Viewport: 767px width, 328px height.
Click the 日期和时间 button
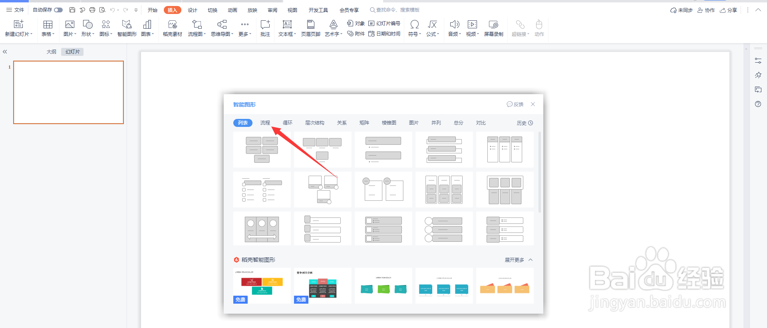tap(384, 34)
